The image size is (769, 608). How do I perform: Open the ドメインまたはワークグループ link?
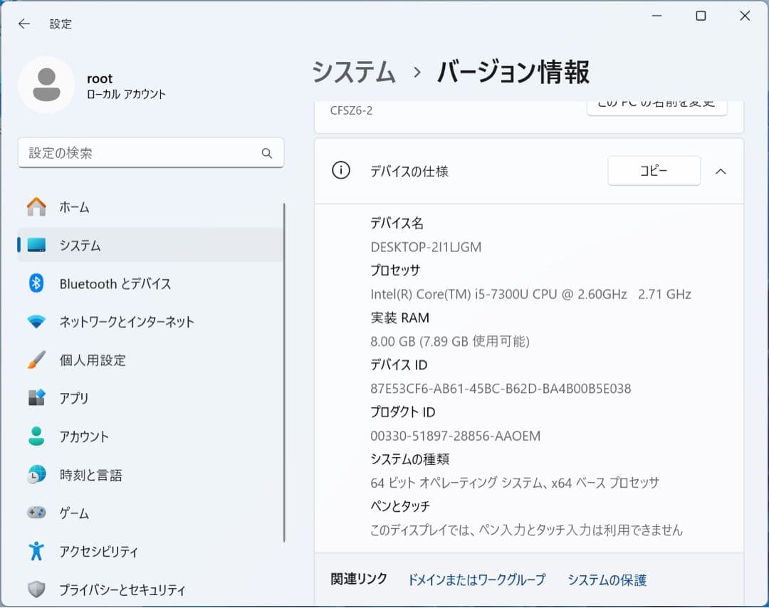tap(476, 580)
